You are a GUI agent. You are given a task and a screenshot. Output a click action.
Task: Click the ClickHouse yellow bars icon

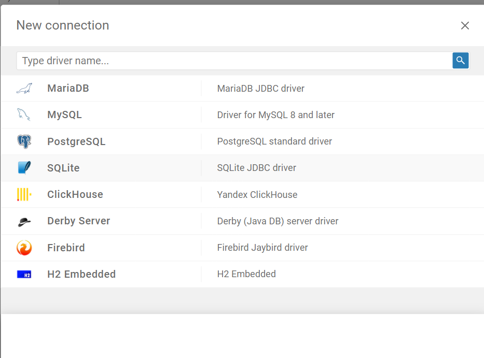point(24,195)
